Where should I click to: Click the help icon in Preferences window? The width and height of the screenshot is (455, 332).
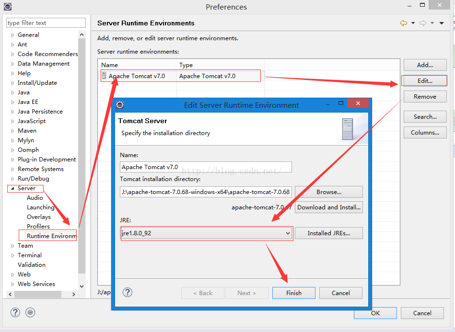point(15,312)
